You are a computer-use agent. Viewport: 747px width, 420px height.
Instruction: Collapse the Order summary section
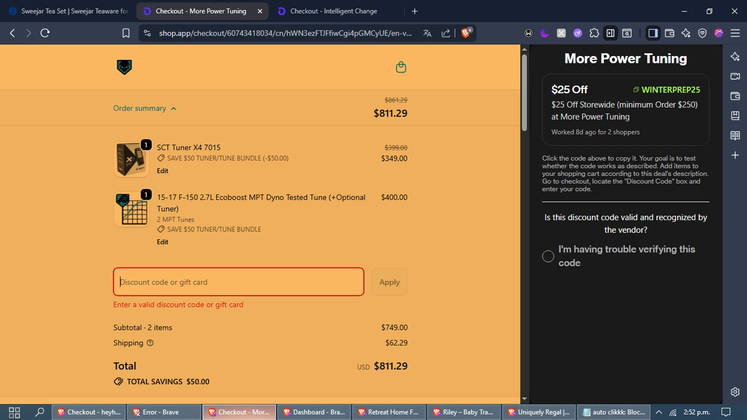145,108
